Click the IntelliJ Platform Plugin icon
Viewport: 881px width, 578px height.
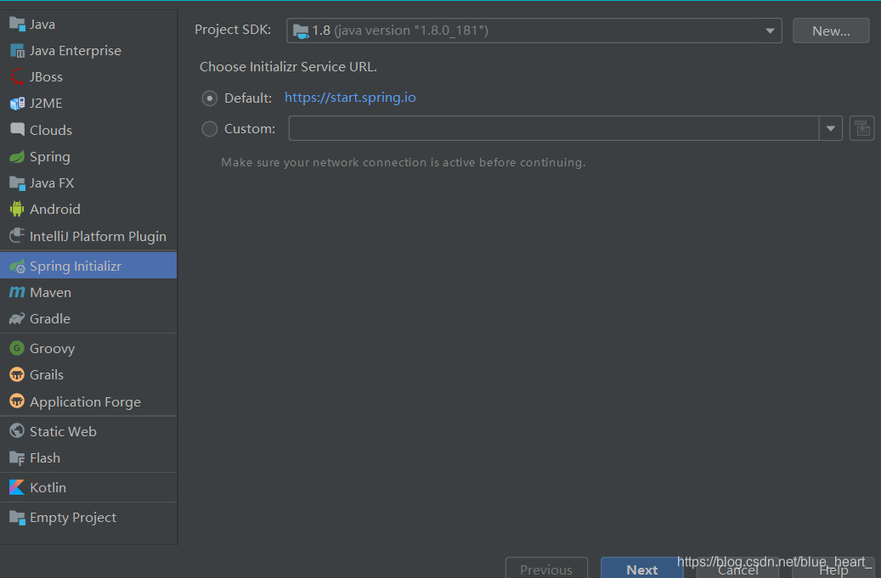point(18,236)
